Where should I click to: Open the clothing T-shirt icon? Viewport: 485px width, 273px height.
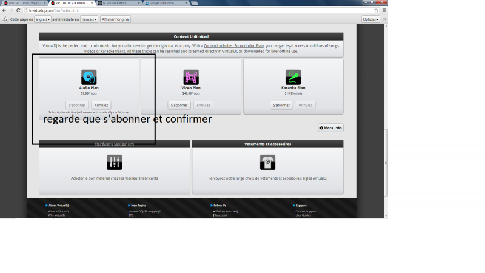tap(267, 162)
